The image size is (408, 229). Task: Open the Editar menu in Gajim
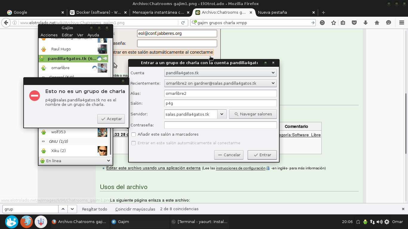pyautogui.click(x=67, y=35)
